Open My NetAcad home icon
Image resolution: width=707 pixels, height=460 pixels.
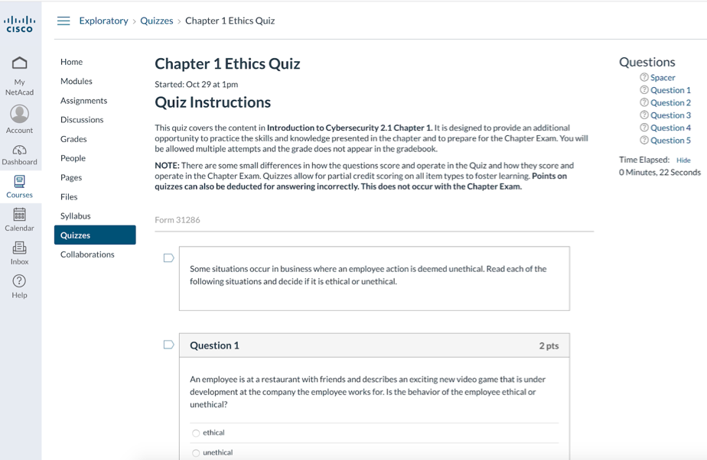pos(20,63)
